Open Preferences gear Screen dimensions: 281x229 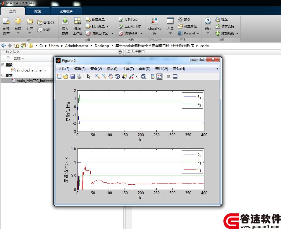(180, 19)
